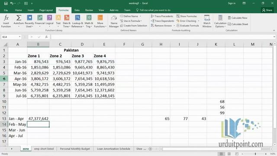Click Calculate Sheet
The width and height of the screenshot is (277, 156).
[238, 24]
